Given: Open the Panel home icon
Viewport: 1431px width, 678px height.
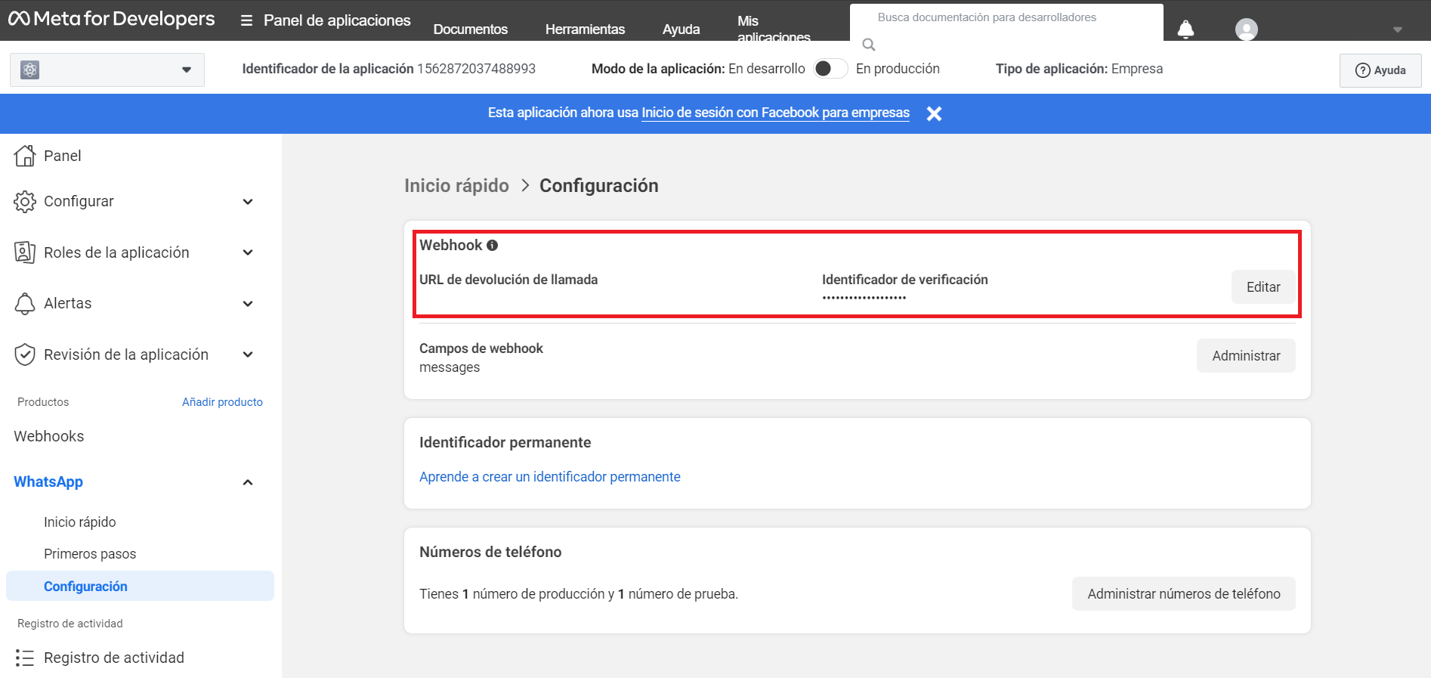Looking at the screenshot, I should pyautogui.click(x=25, y=156).
